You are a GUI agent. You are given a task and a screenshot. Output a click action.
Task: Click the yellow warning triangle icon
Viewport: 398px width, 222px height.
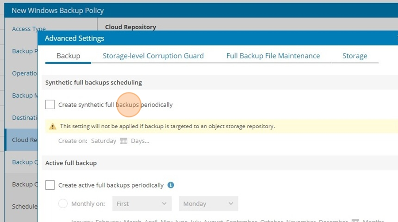(53, 126)
